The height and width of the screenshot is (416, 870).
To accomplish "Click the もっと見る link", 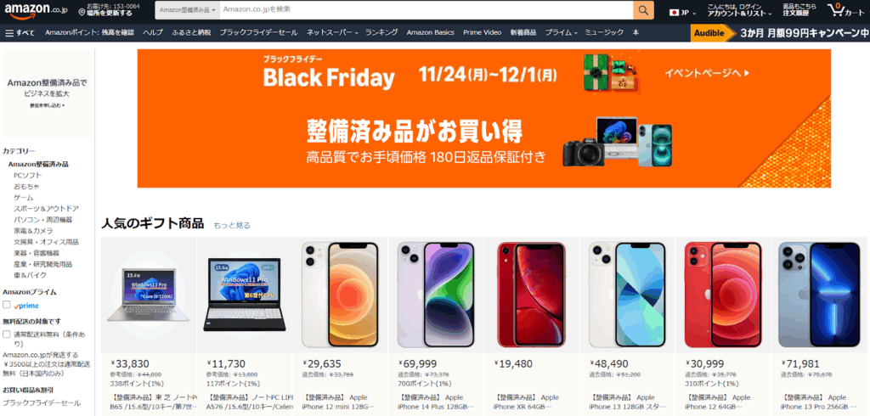I will 232,225.
